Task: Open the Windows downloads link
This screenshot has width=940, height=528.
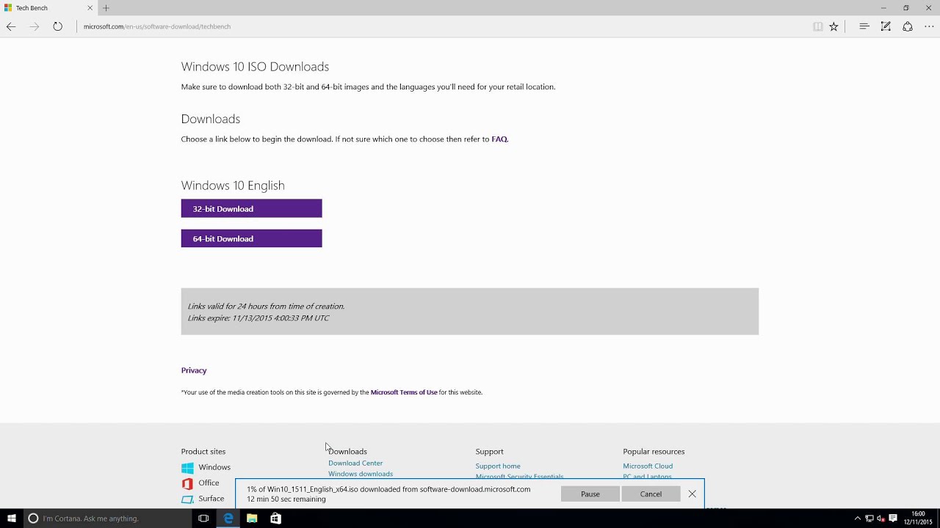Action: (x=361, y=474)
